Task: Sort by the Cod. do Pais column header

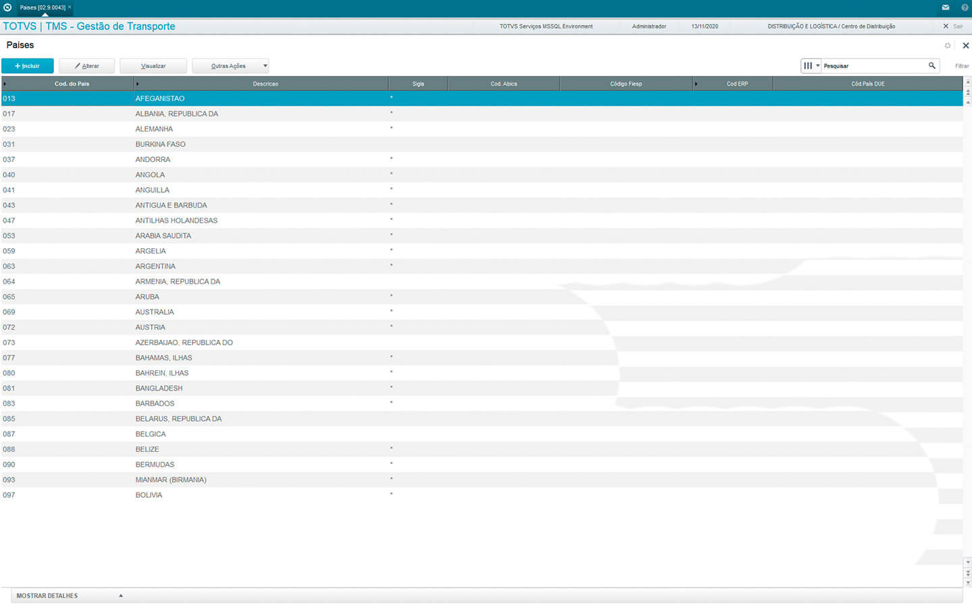Action: (72, 84)
